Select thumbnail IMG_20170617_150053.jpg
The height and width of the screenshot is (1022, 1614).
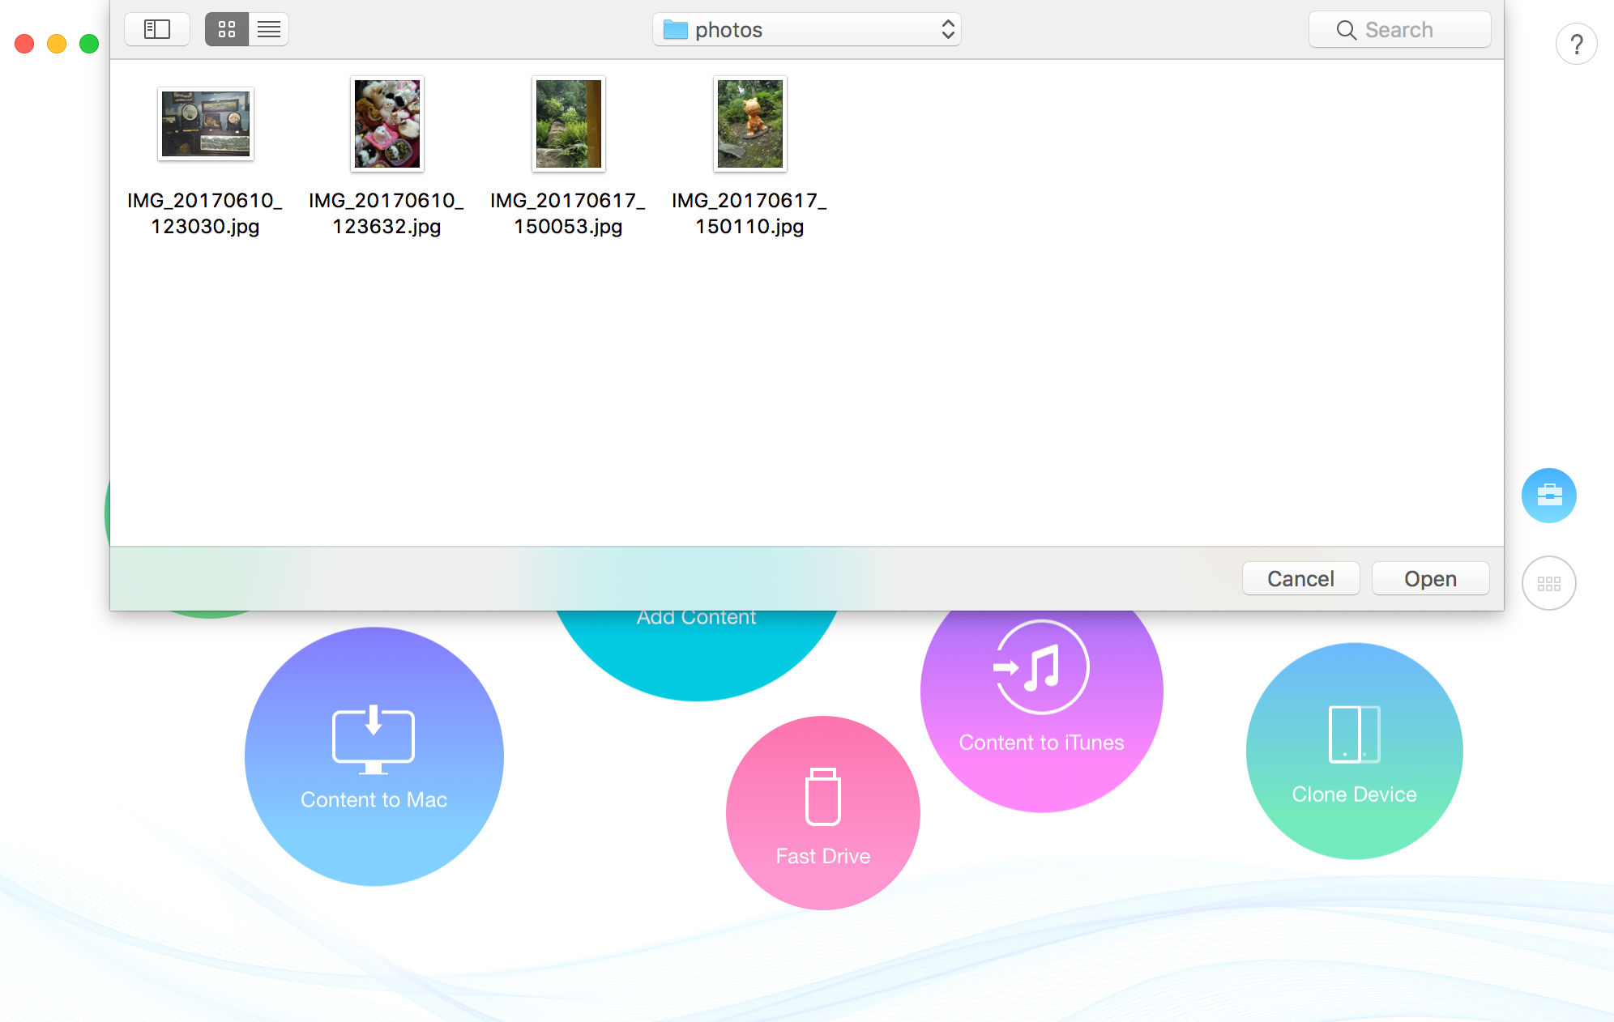pyautogui.click(x=569, y=124)
